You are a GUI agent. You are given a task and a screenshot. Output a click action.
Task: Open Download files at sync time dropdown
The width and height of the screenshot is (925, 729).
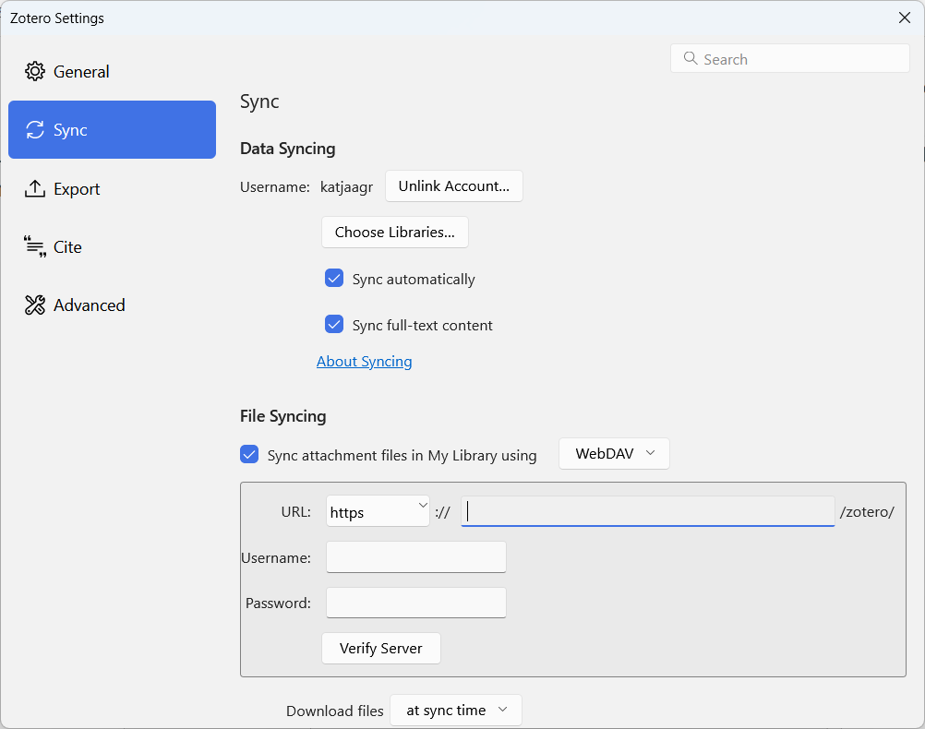tap(456, 711)
